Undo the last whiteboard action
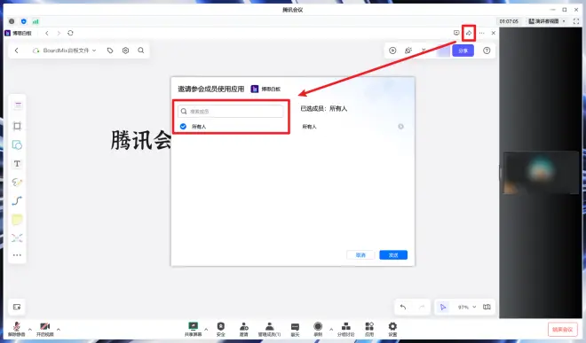This screenshot has width=586, height=343. pos(403,307)
